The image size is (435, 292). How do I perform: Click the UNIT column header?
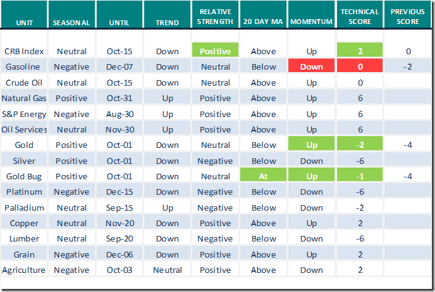23,22
